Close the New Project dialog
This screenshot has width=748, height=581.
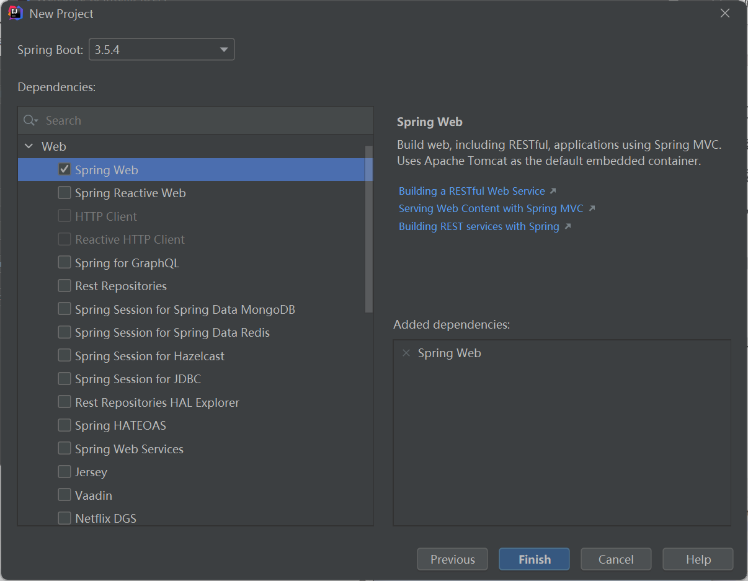[724, 13]
